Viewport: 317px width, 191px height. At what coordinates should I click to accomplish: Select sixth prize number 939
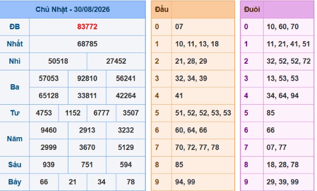pos(48,165)
